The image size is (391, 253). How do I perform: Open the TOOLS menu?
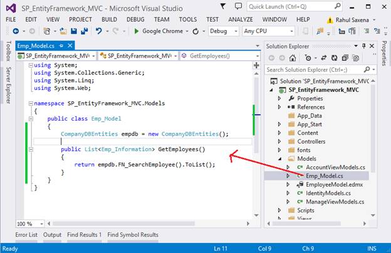click(x=188, y=19)
